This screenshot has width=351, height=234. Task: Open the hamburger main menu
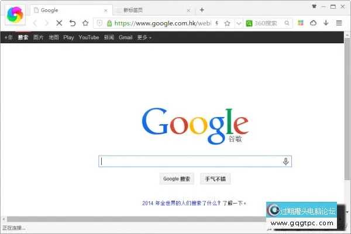point(339,23)
